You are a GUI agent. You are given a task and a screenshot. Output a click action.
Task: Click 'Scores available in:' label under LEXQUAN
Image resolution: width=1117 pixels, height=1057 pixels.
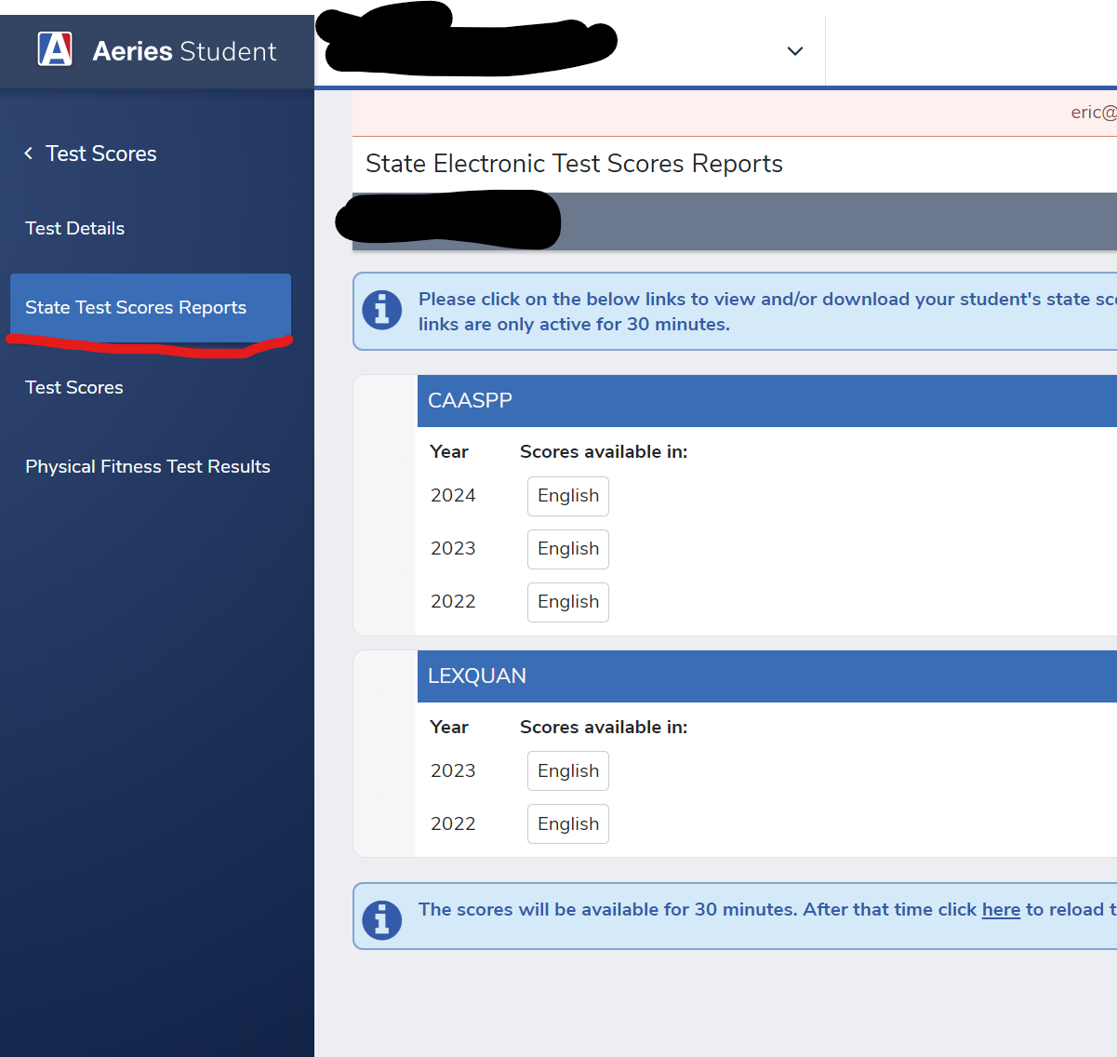point(604,727)
